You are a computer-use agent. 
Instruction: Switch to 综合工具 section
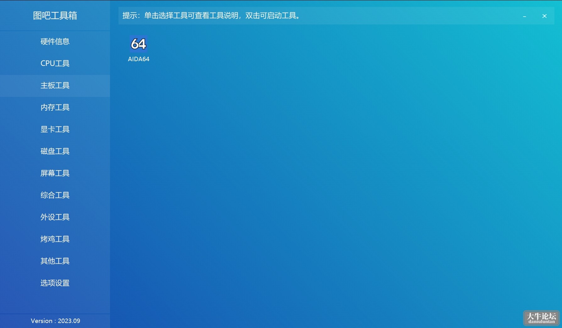coord(55,195)
